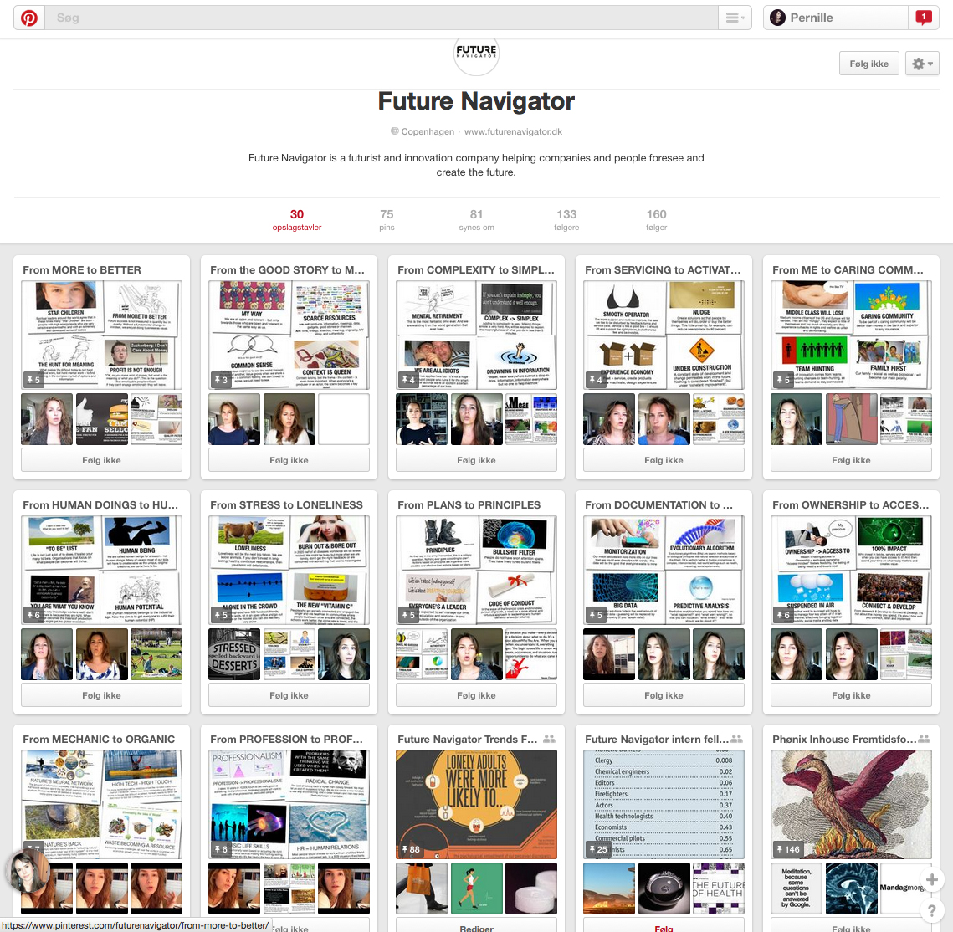Screen dimensions: 953x932
Task: Open the www.futurenavigator.dk link
Action: pyautogui.click(x=513, y=131)
